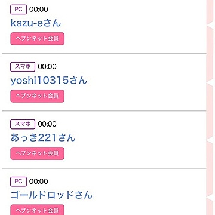Open kazu-eさん's profile link
This screenshot has width=215, height=215.
(x=36, y=23)
